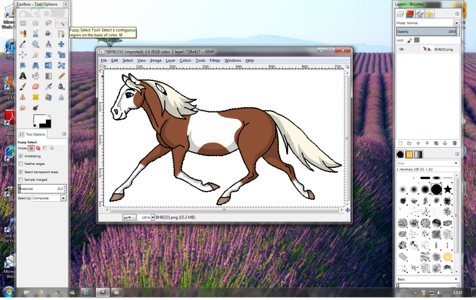Select the Fuzzy Select magic wand tool

(x=61, y=23)
